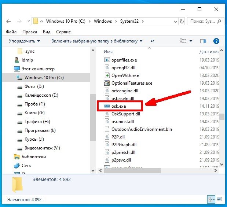Select Книги (G:) drive

pos(31,113)
